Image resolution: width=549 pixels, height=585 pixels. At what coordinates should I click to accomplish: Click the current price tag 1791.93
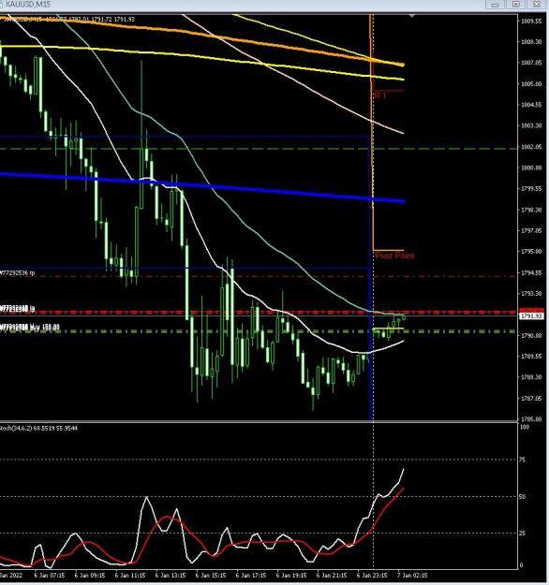coord(531,316)
